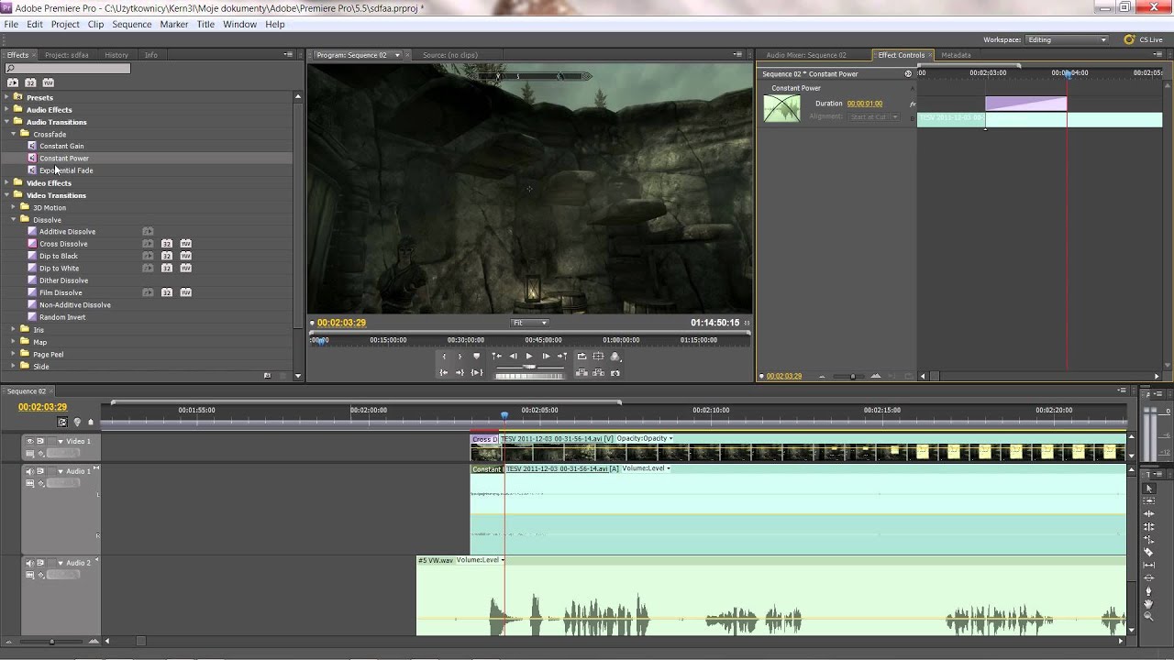Filter effects by YUV Effects icon
The width and height of the screenshot is (1174, 660).
(x=48, y=82)
